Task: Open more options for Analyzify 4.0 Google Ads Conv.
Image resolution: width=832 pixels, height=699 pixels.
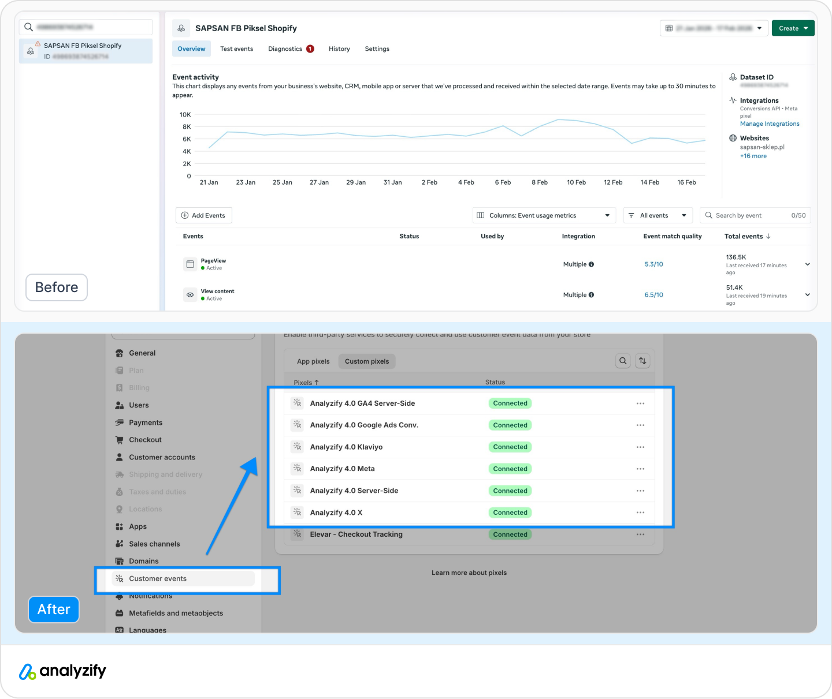Action: 640,425
